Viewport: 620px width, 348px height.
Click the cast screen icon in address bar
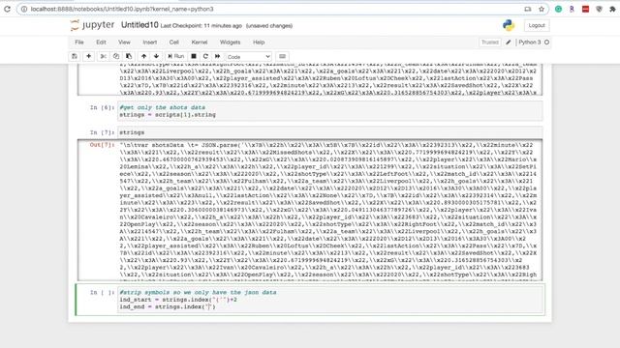coord(528,9)
